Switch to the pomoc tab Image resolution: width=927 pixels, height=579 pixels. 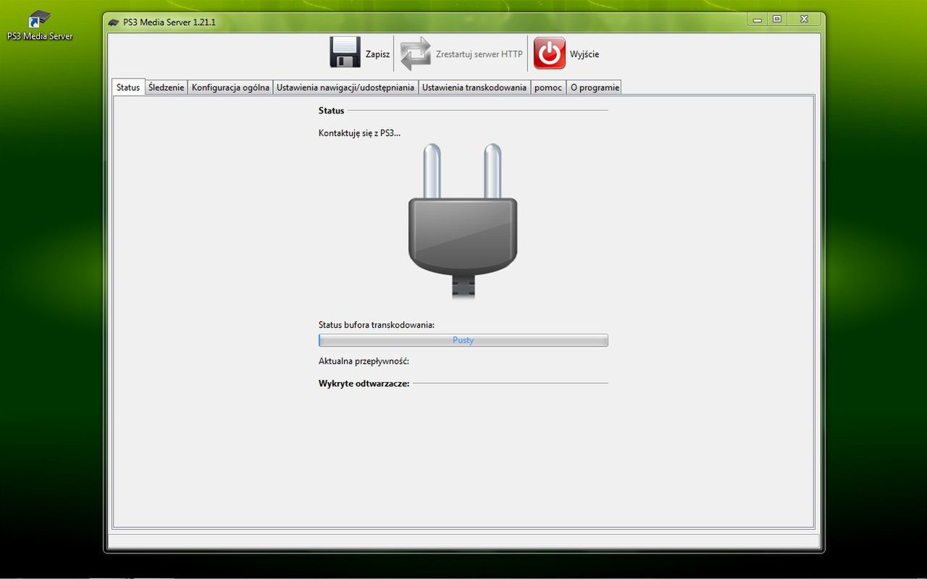548,88
